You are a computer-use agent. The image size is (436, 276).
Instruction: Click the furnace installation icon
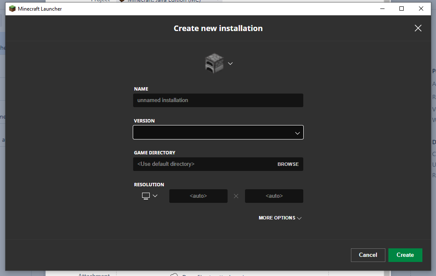point(214,63)
